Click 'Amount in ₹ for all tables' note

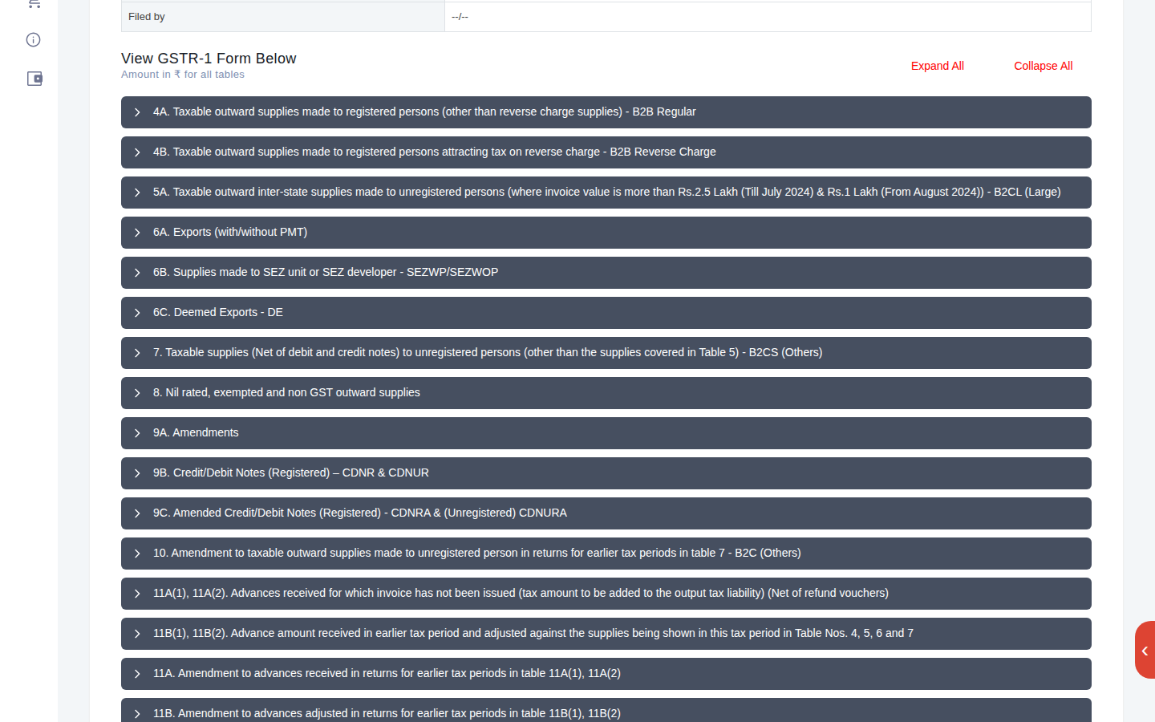point(183,75)
